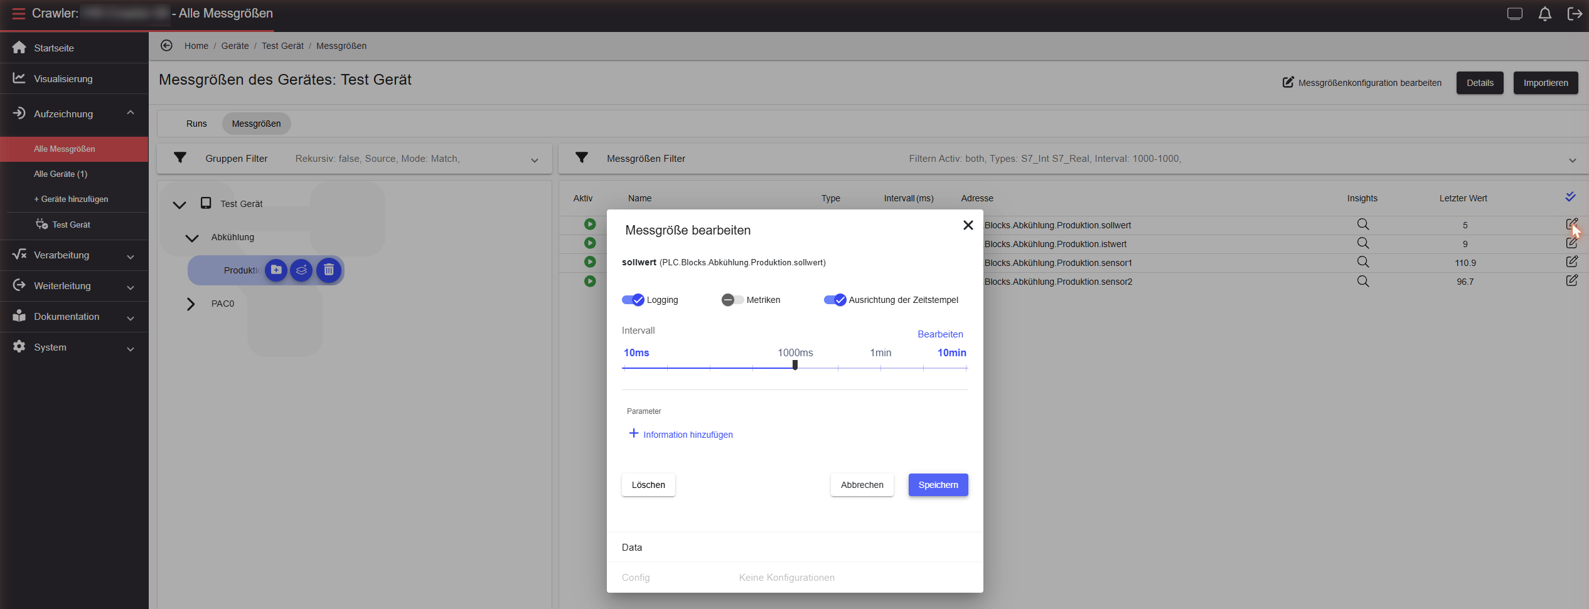This screenshot has height=609, width=1589.
Task: Click the select-all double check icon
Action: click(x=1570, y=197)
